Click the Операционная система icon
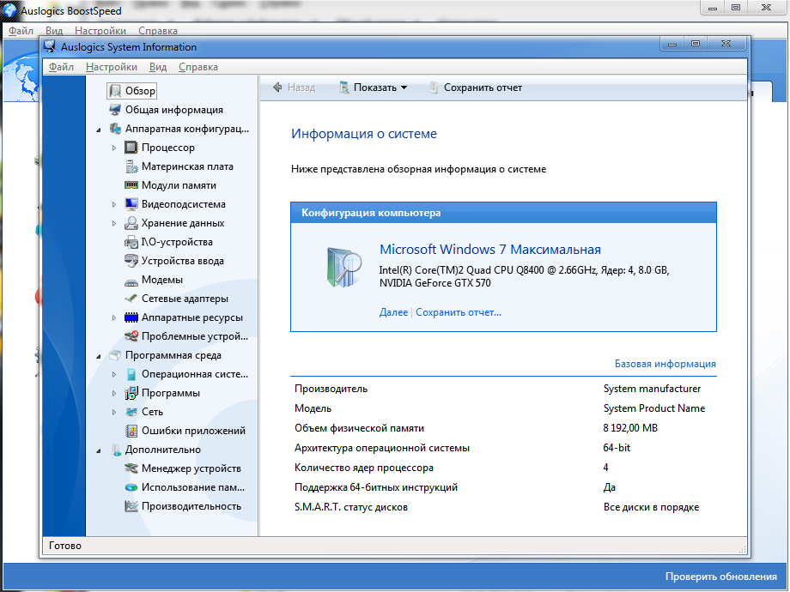Image resolution: width=790 pixels, height=592 pixels. (x=131, y=374)
